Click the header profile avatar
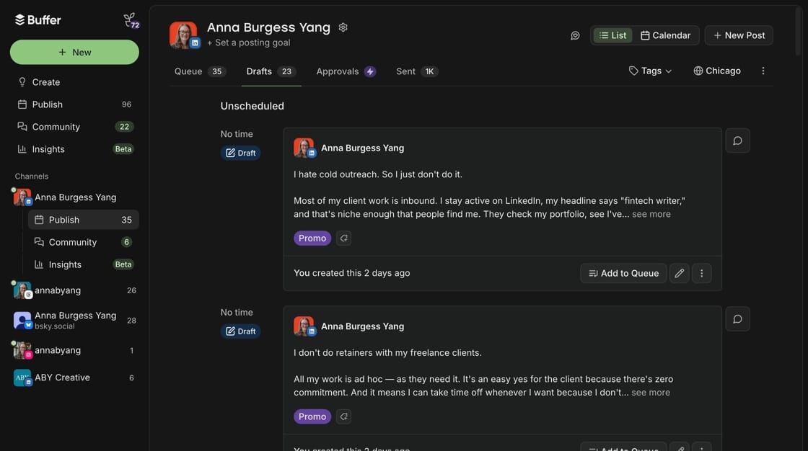 [x=183, y=35]
